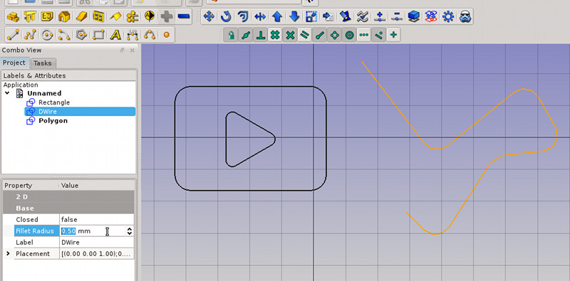Click the Closed property value false

(x=96, y=219)
